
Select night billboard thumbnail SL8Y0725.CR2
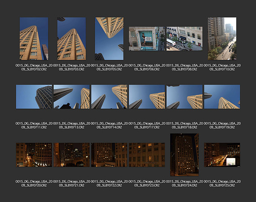point(222,155)
